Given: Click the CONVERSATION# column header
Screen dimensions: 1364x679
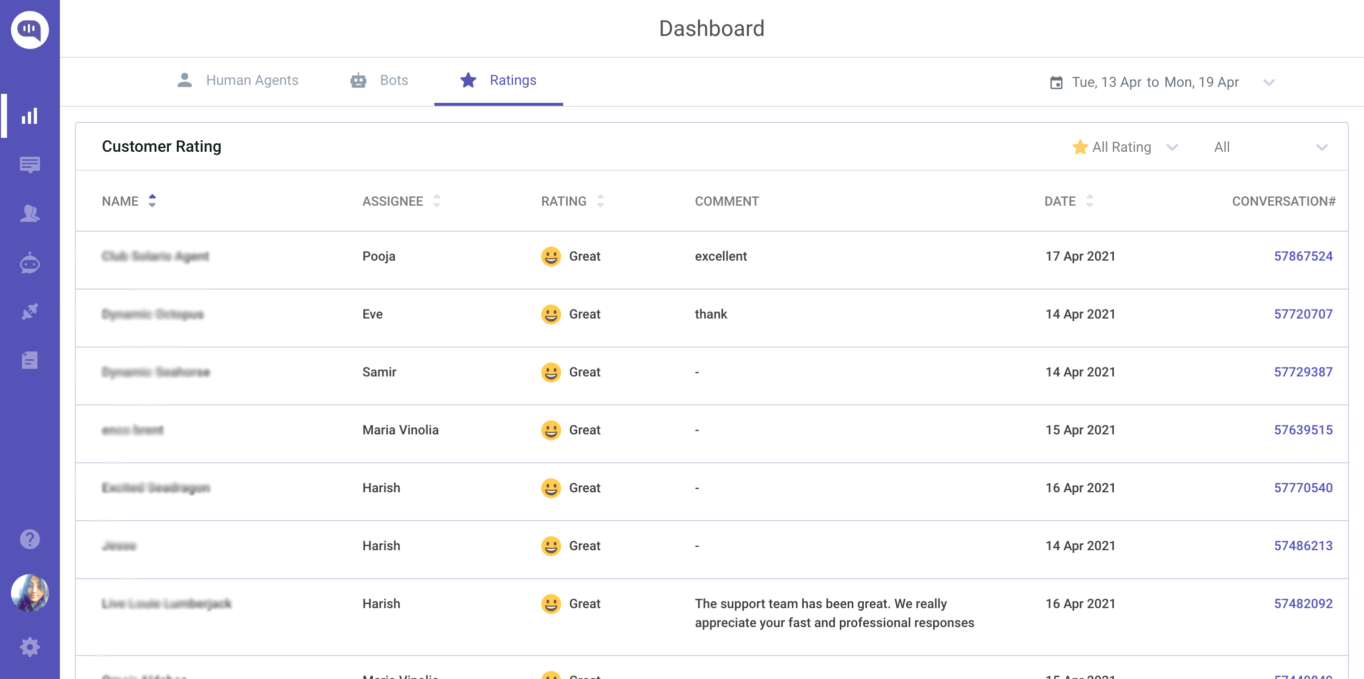Looking at the screenshot, I should pos(1284,201).
